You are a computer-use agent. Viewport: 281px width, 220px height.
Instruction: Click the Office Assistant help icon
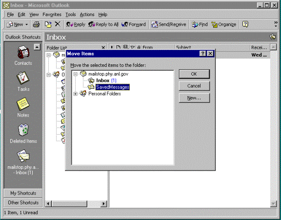245,24
